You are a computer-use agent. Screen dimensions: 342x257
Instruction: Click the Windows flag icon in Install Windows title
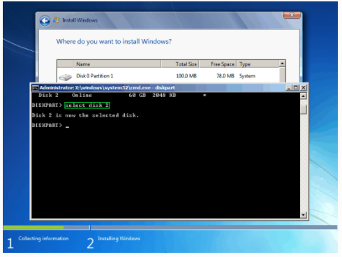click(x=57, y=20)
